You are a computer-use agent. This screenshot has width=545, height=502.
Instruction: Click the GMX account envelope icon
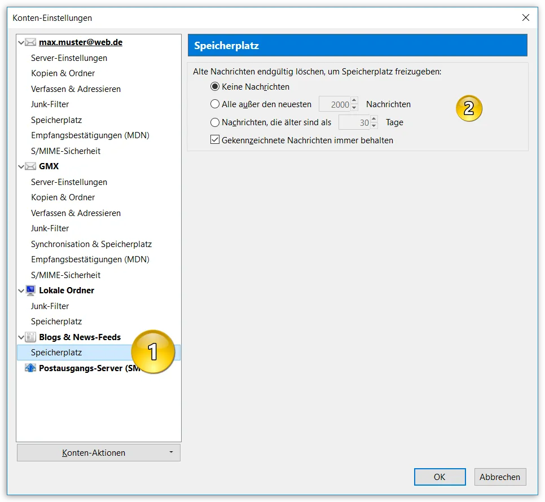pos(30,166)
